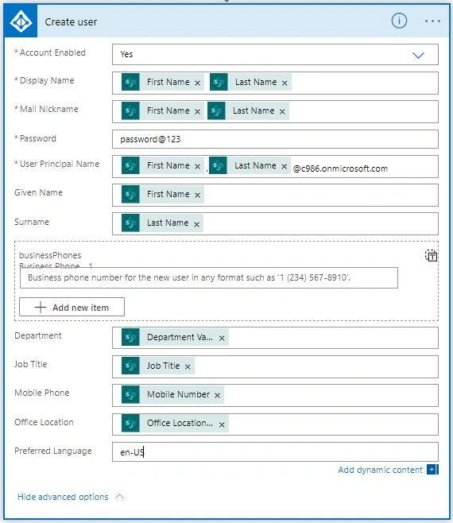453x523 pixels.
Task: Click the @c986.onmicrosoft.com text in User Principal Name
Action: tap(340, 169)
